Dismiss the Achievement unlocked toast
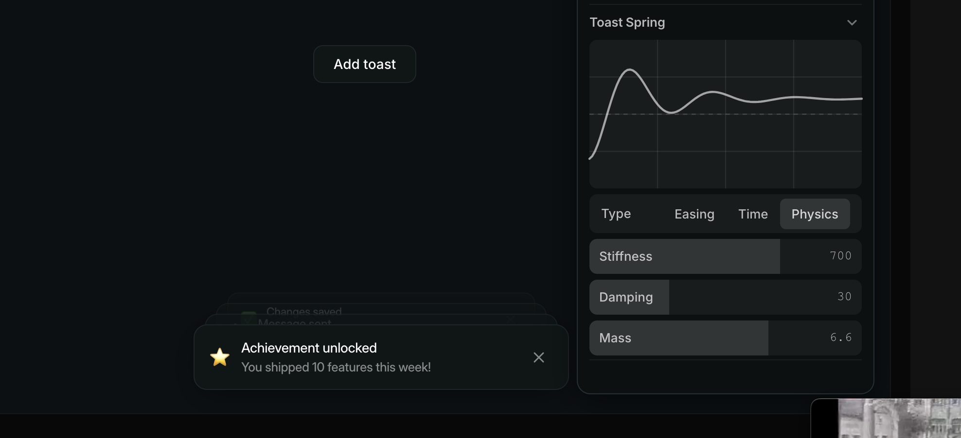 coord(538,357)
